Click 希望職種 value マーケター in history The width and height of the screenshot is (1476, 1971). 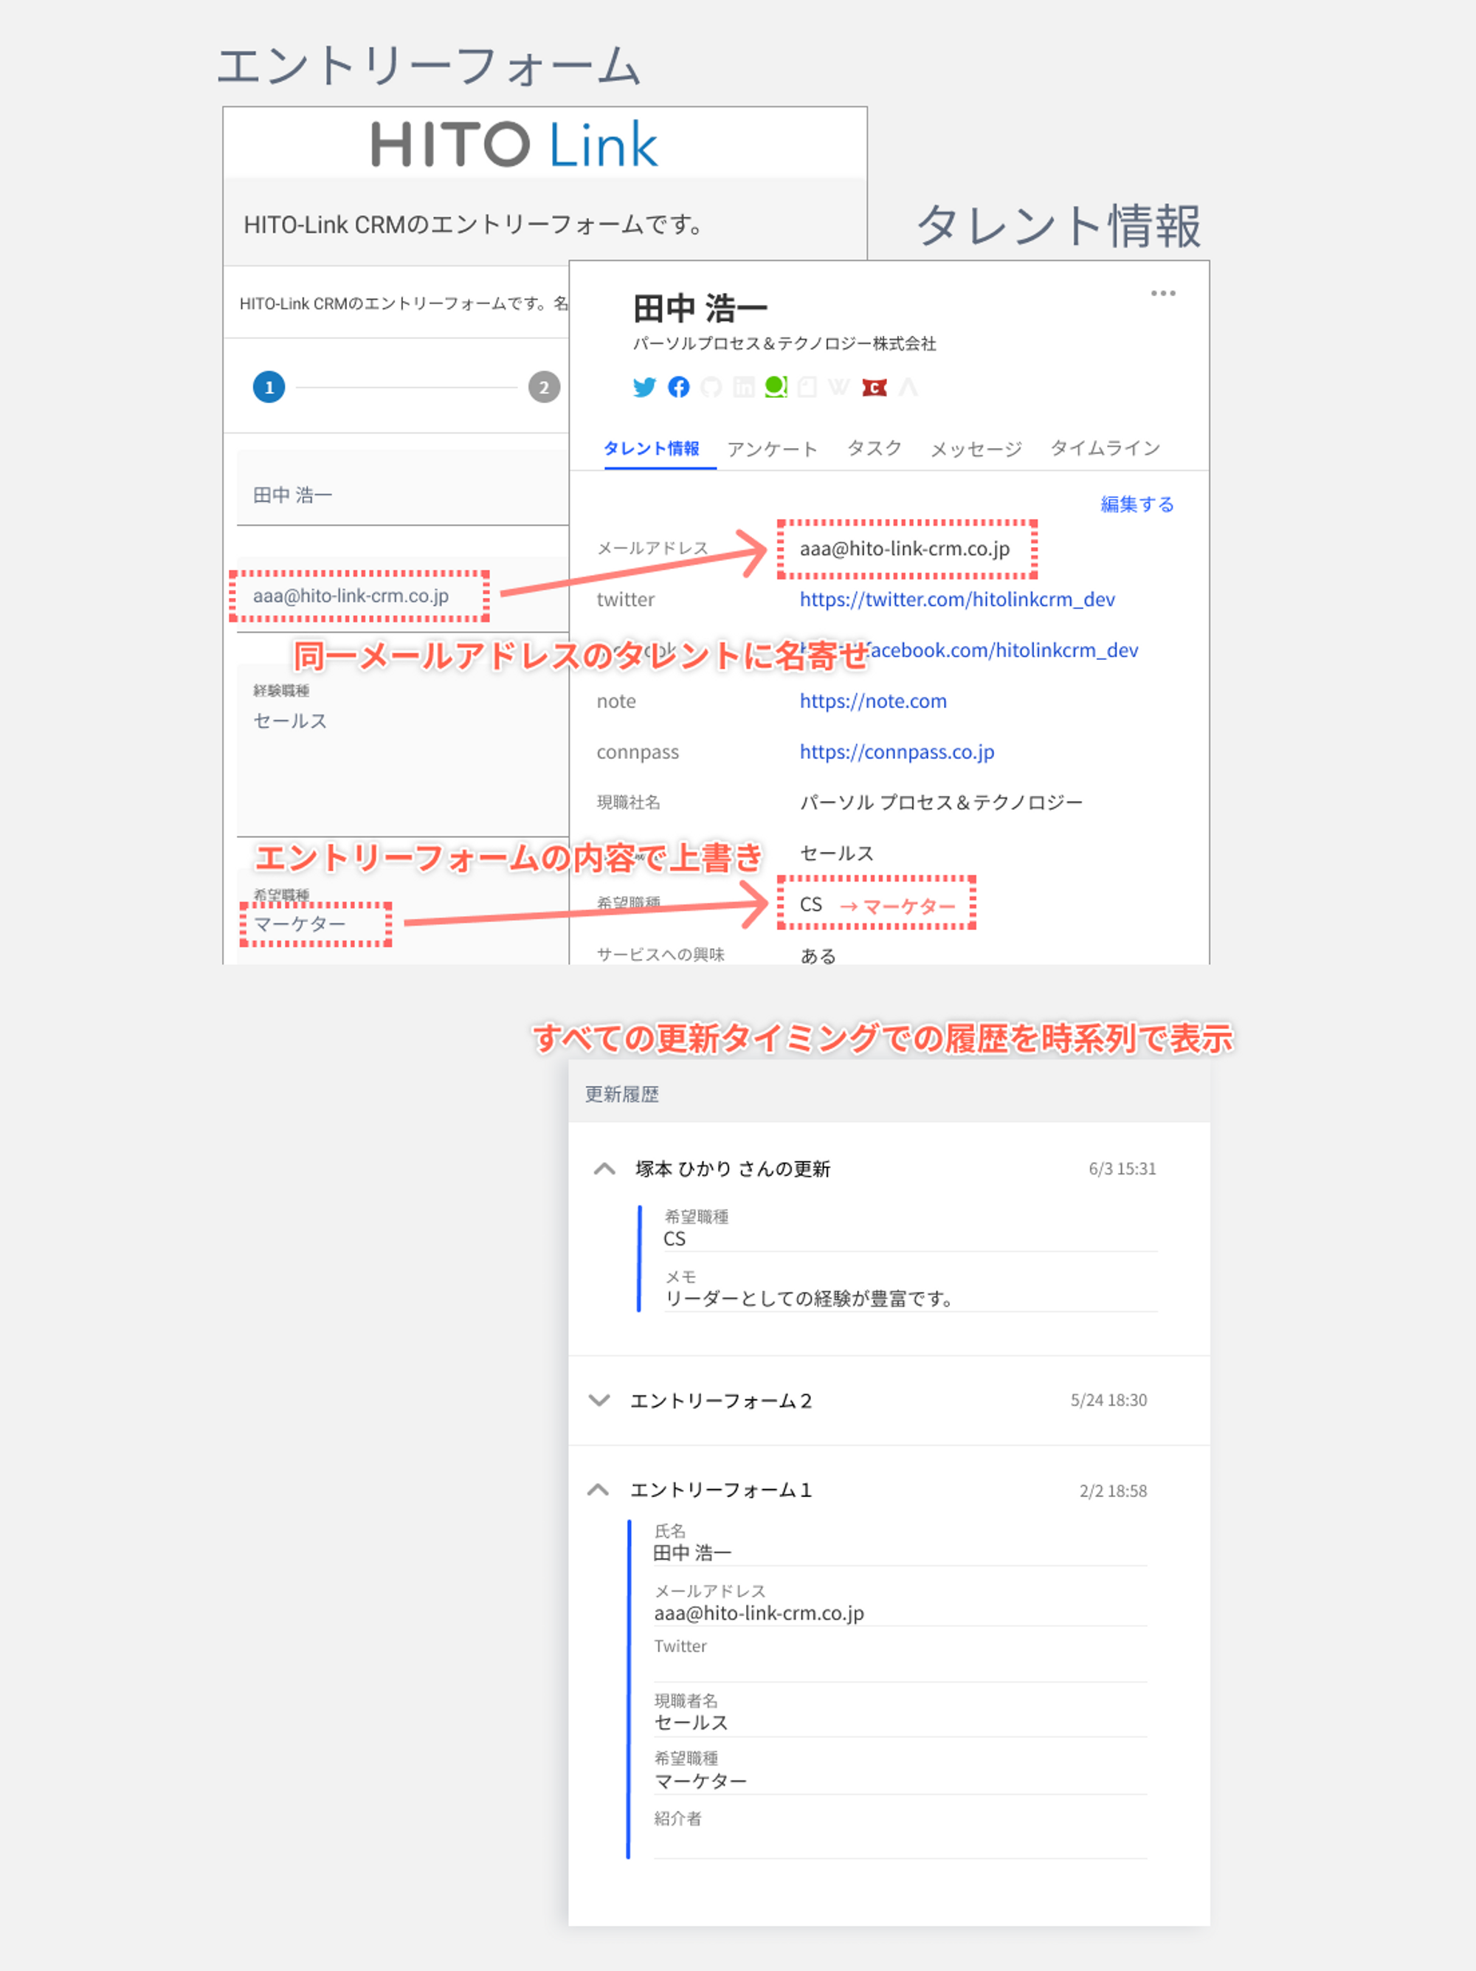tap(700, 1781)
